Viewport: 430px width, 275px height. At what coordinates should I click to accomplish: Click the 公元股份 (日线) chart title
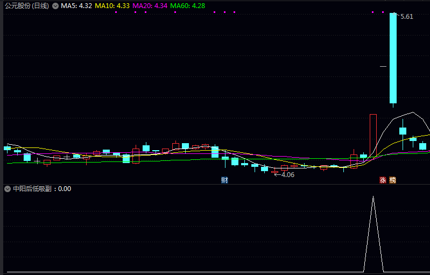coord(26,6)
